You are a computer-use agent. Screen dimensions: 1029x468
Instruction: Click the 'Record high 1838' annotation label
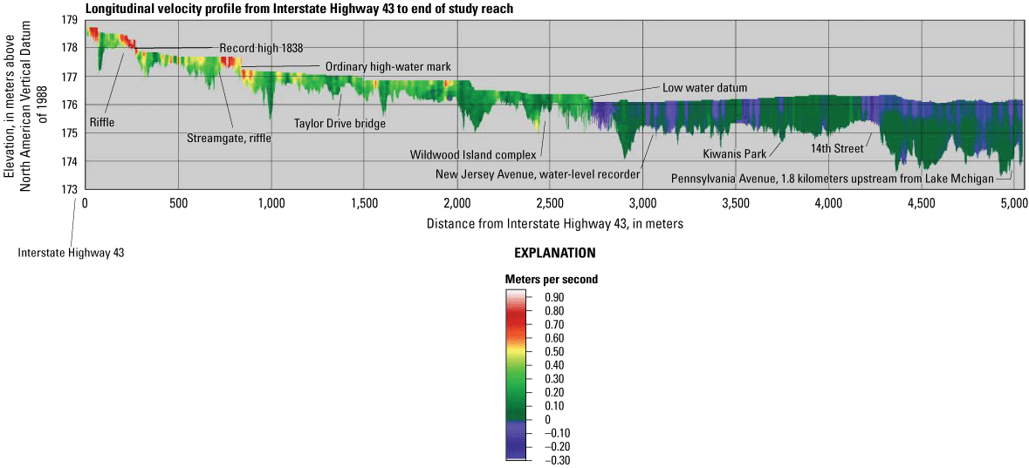[x=261, y=48]
